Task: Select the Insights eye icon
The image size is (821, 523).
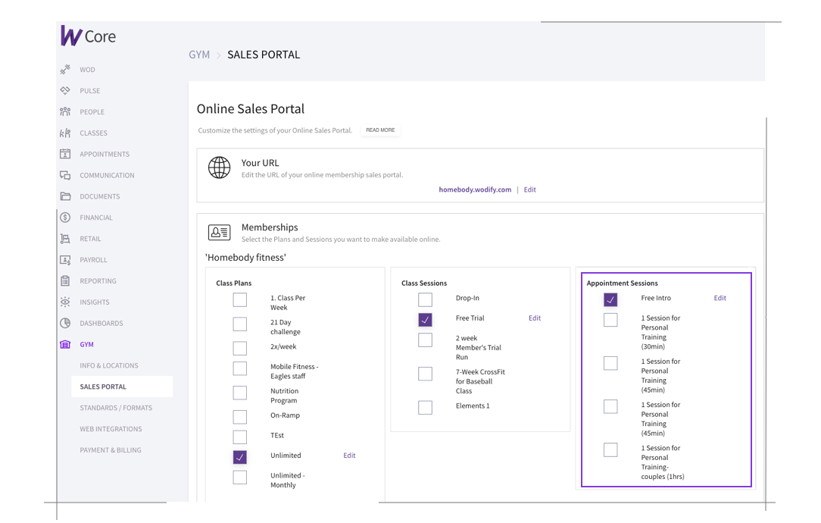Action: click(x=65, y=302)
